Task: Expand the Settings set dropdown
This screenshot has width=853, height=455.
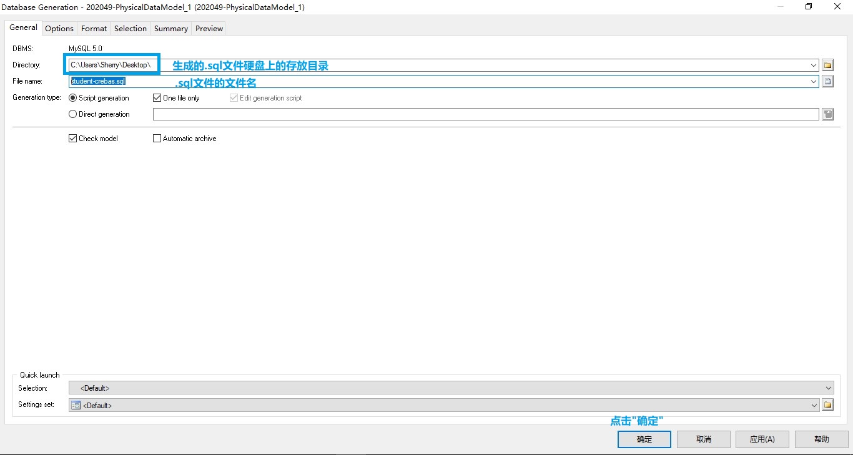Action: (813, 404)
